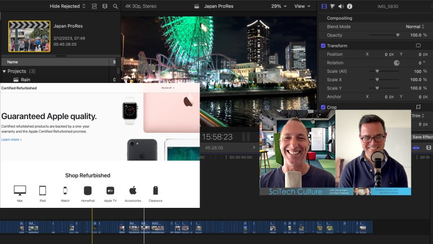Adjust the Opacity slider handle
The image size is (433, 244).
pos(397,35)
